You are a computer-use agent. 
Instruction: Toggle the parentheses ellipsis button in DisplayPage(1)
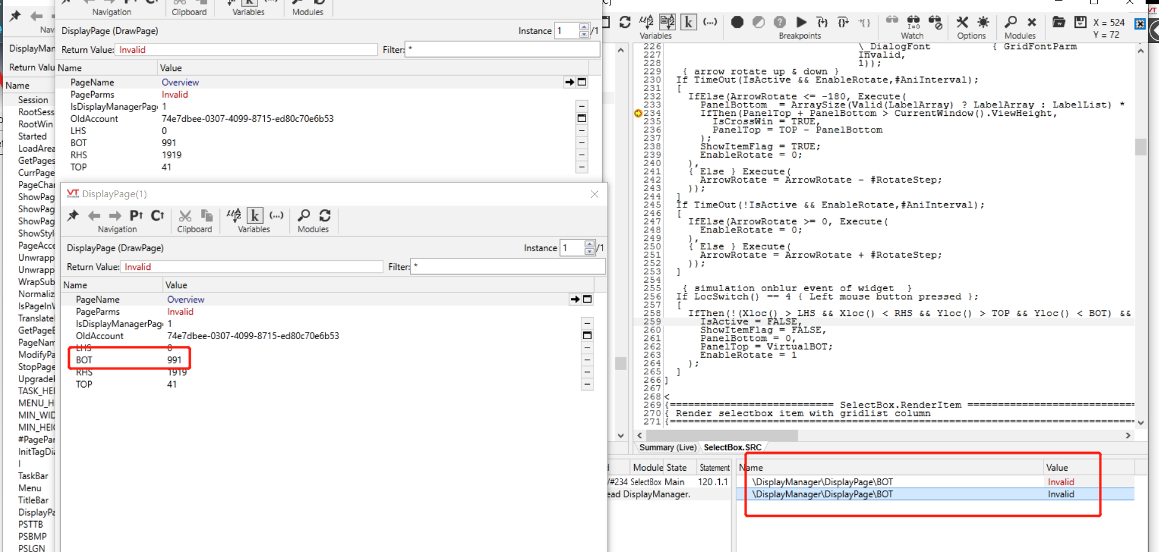(276, 215)
